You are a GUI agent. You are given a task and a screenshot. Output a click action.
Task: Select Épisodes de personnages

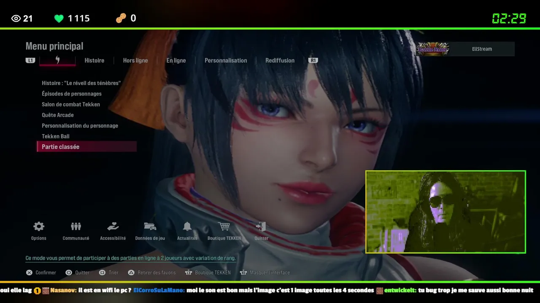(x=72, y=94)
